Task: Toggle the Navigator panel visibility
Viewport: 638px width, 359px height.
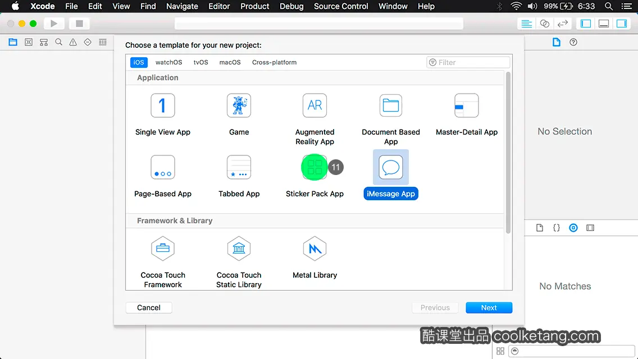Action: point(586,24)
